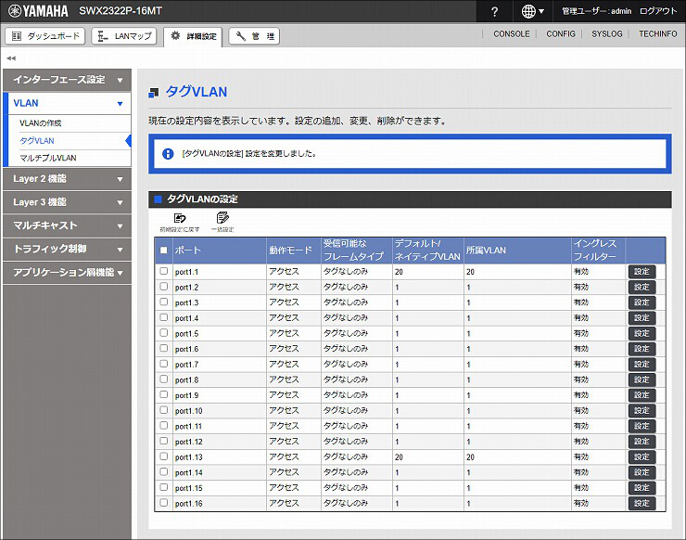This screenshot has height=540, width=686.
Task: Check the port1.8 checkbox
Action: coord(164,379)
